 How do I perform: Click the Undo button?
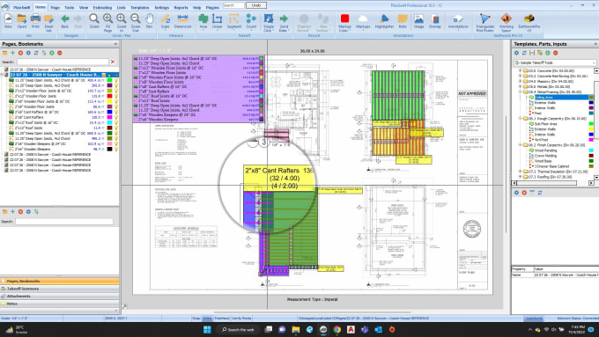coord(256,5)
